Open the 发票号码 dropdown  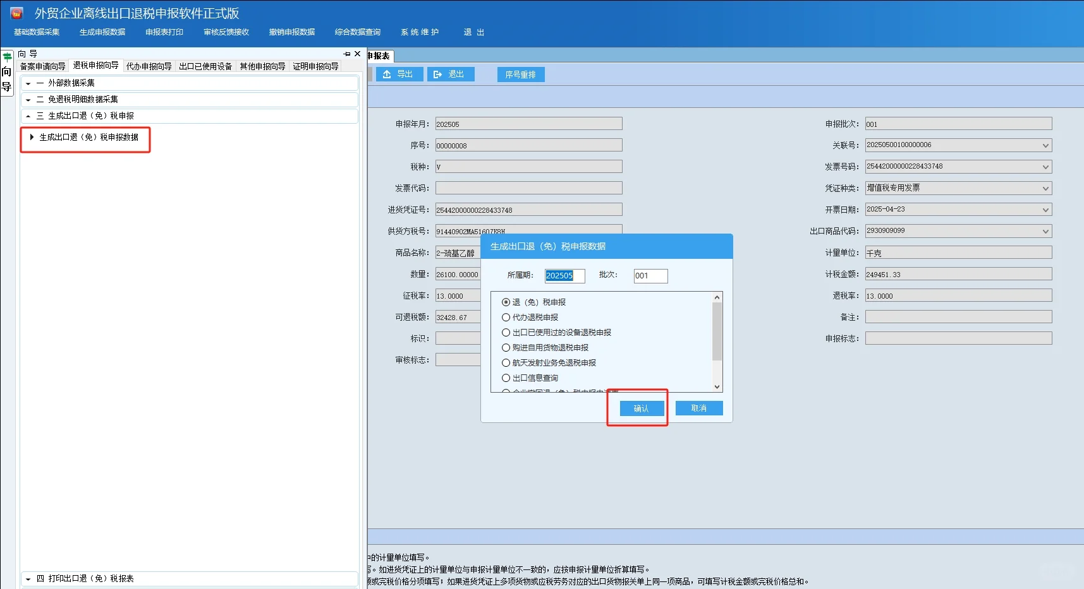1045,167
